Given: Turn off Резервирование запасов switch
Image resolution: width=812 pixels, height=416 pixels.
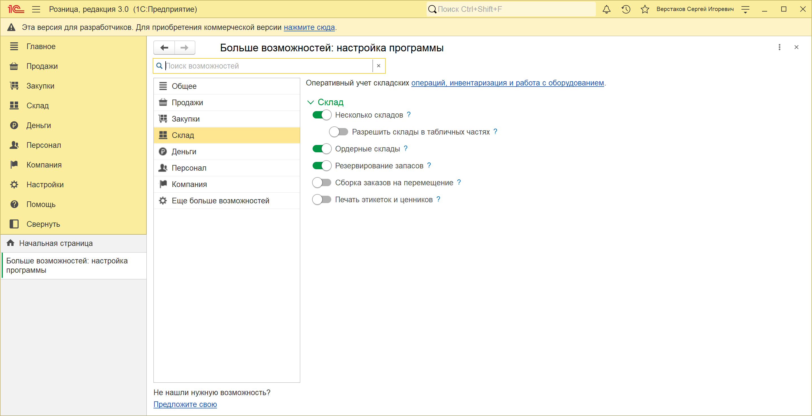Looking at the screenshot, I should tap(322, 166).
